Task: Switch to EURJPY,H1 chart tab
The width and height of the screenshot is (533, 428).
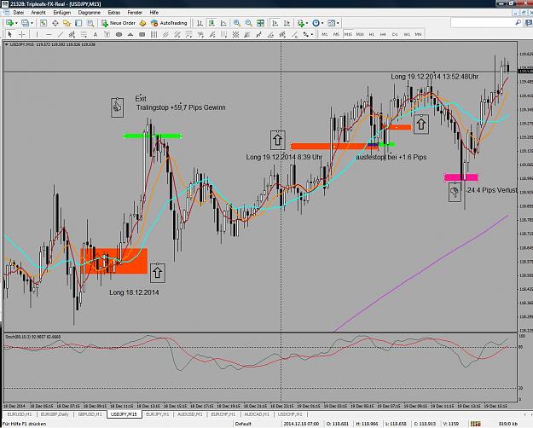Action: [158, 414]
